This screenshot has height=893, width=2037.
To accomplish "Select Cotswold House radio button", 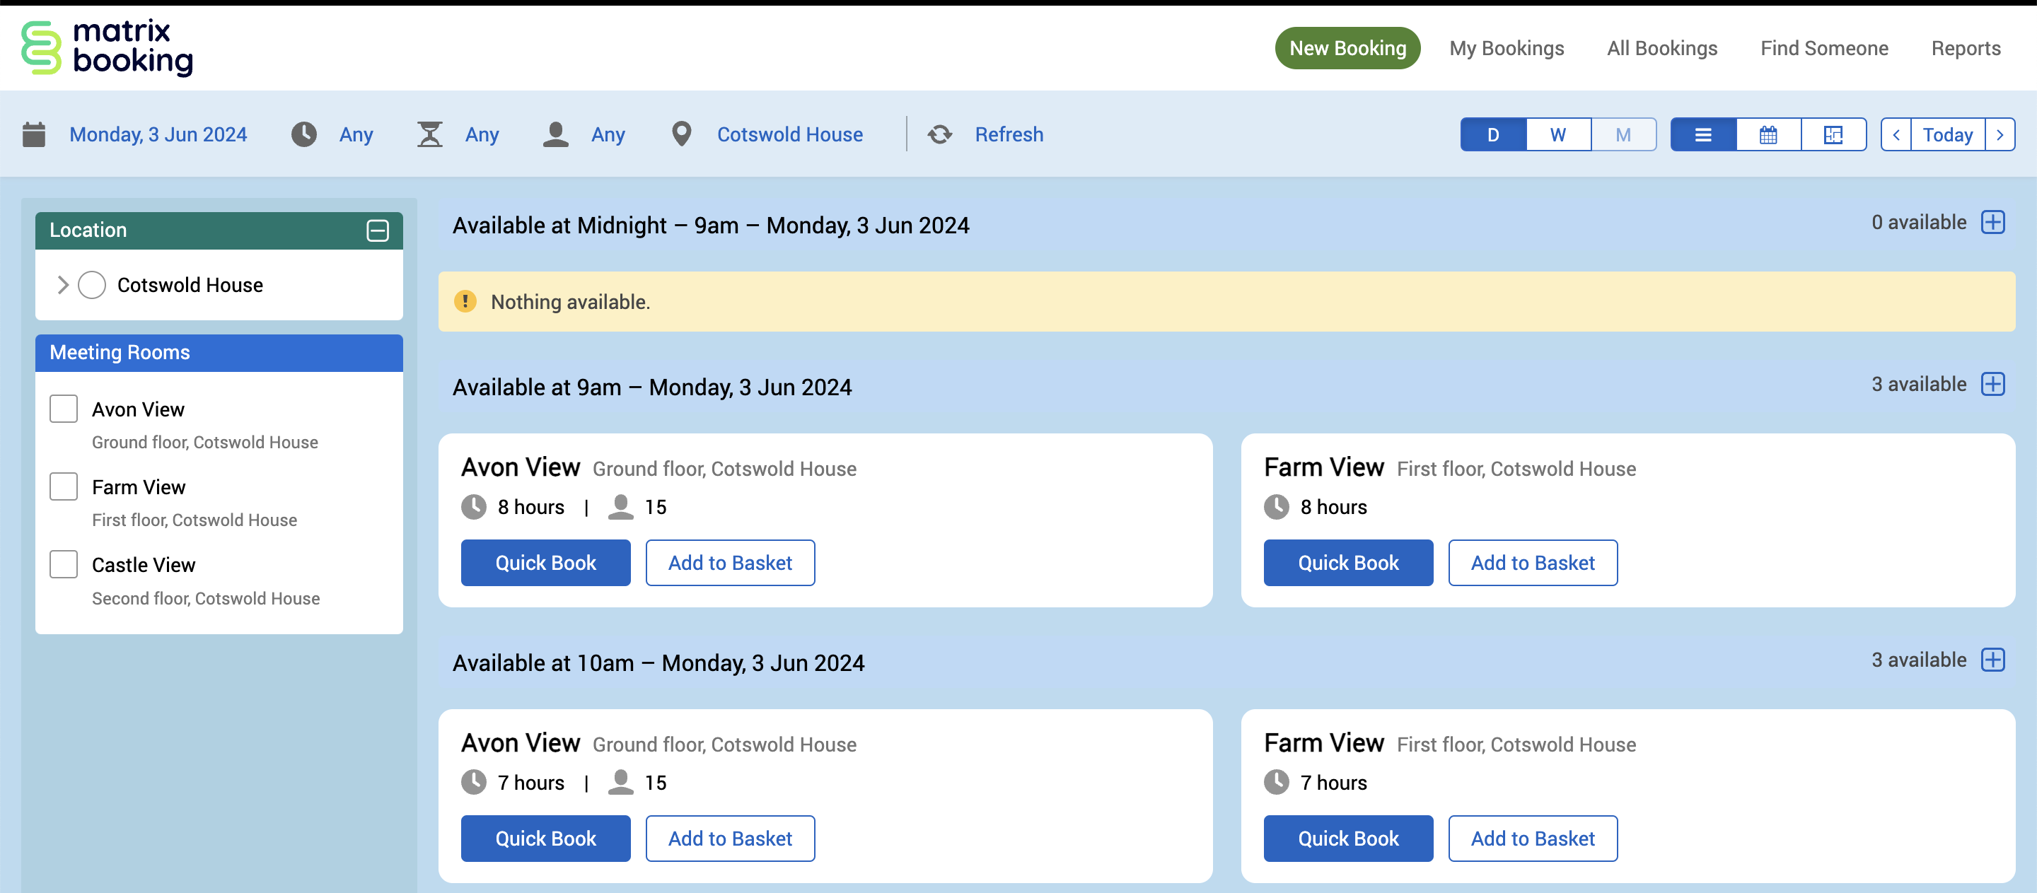I will [92, 285].
